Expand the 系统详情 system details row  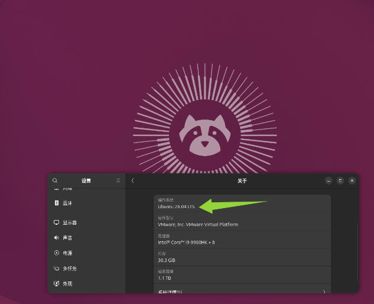coord(242,289)
